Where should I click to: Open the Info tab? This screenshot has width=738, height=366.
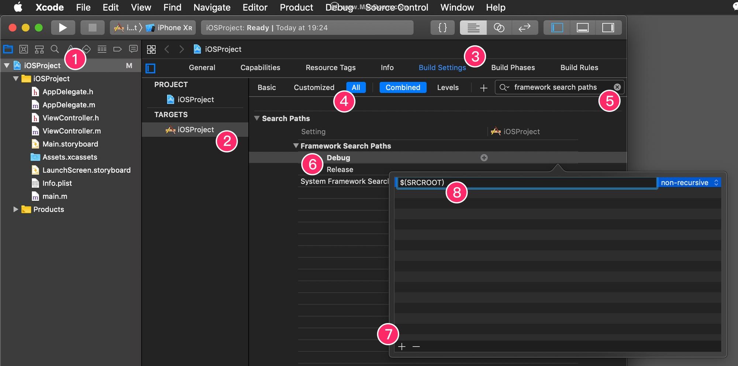click(387, 68)
